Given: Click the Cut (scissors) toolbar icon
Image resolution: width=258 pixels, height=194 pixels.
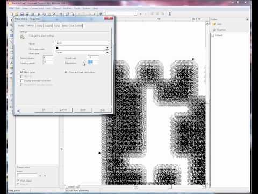Looking at the screenshot, I should 54,14.
